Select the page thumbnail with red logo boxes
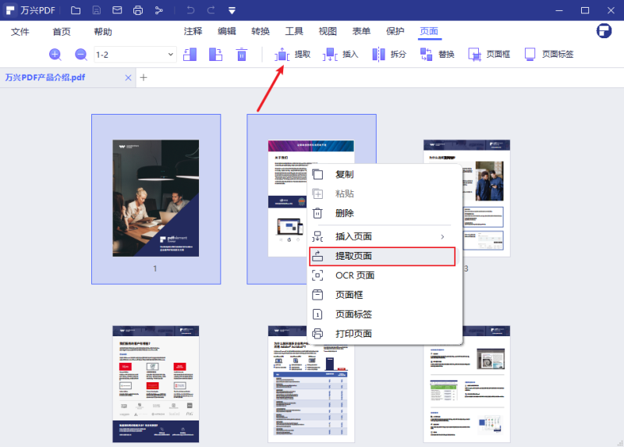Screen dimensions: 624x447 [155, 384]
